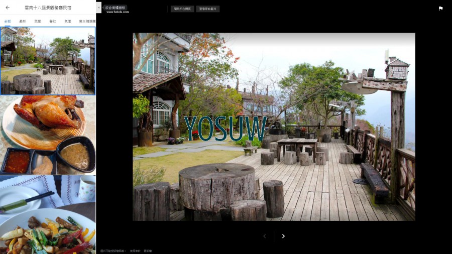Open the 業主精選 tab

tap(86, 22)
